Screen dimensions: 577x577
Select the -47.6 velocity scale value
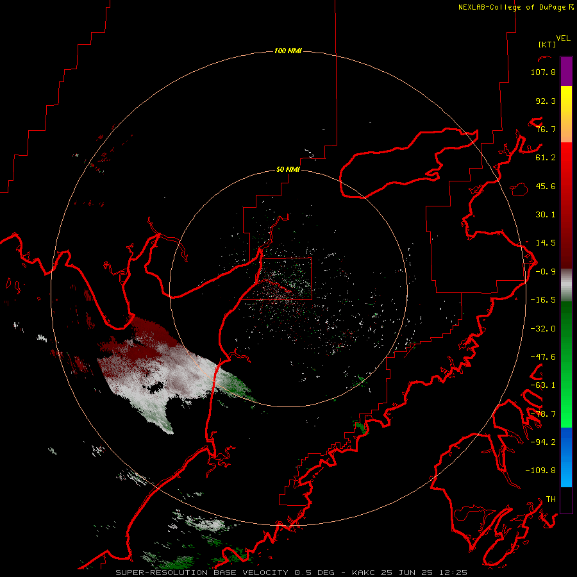pyautogui.click(x=543, y=357)
